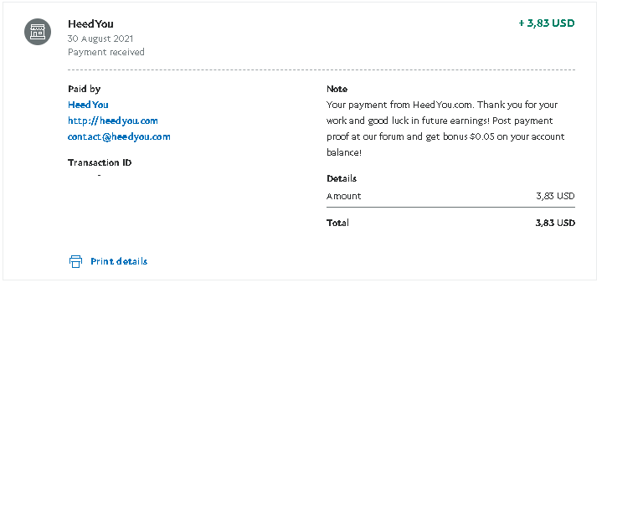This screenshot has width=643, height=514.
Task: Click the Details heading
Action: [342, 178]
